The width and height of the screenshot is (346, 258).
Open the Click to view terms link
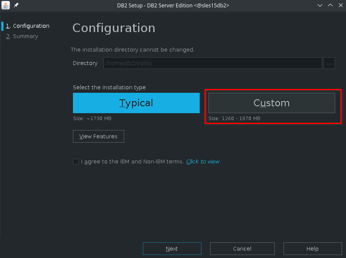(203, 162)
